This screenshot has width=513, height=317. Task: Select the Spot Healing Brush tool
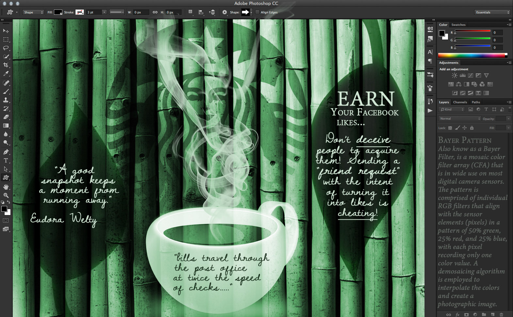(6, 83)
